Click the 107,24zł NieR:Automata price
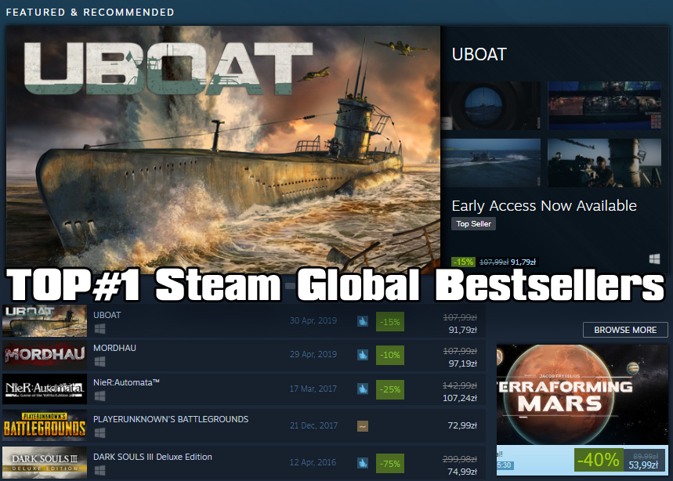Screen dimensions: 673x481 pyautogui.click(x=460, y=398)
